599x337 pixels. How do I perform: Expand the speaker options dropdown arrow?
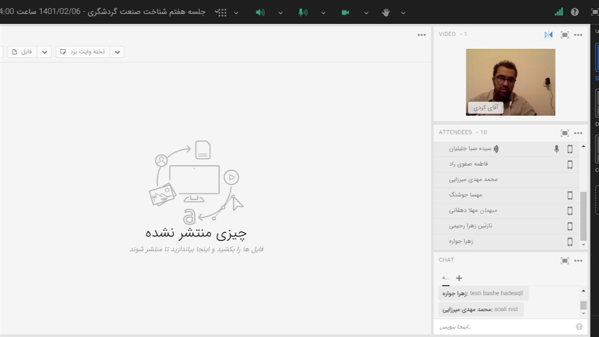pyautogui.click(x=280, y=13)
